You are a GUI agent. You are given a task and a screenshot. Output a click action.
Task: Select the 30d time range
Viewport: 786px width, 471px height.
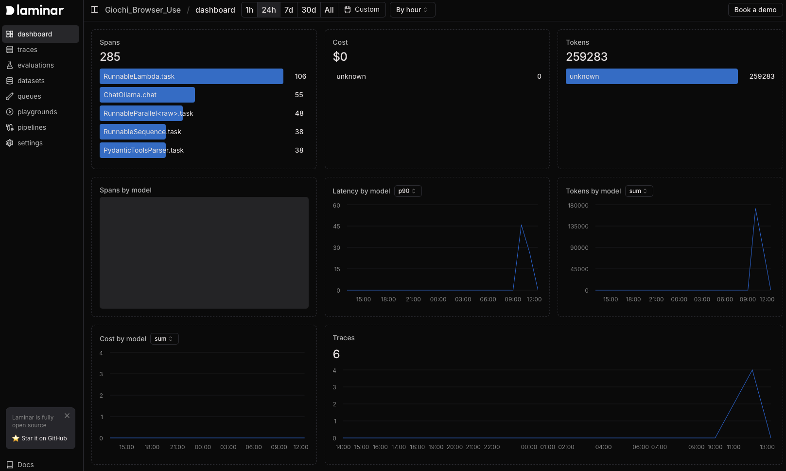click(309, 10)
